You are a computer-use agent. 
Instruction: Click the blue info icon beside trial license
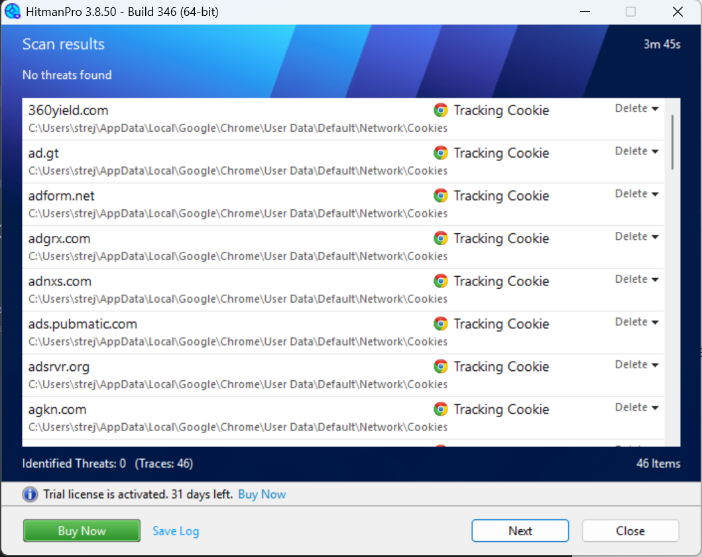point(30,494)
